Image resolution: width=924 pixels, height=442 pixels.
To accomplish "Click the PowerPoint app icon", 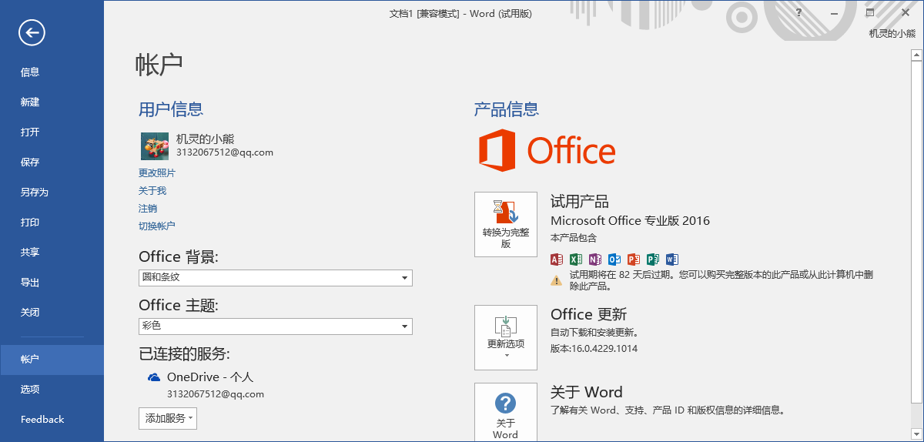I will click(x=634, y=260).
